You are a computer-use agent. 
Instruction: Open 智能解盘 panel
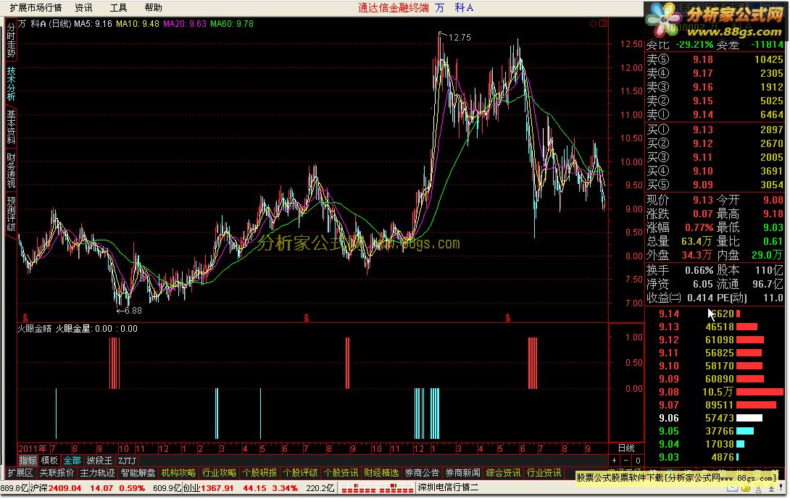[138, 473]
